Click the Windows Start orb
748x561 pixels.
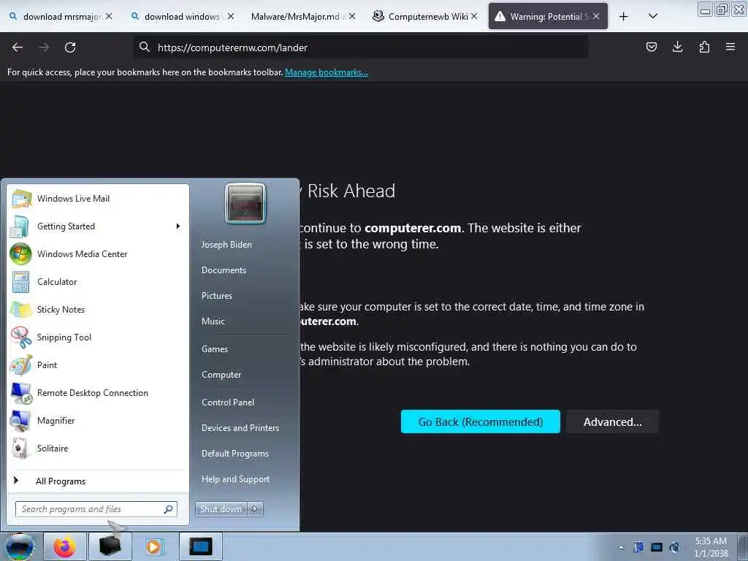pyautogui.click(x=20, y=546)
